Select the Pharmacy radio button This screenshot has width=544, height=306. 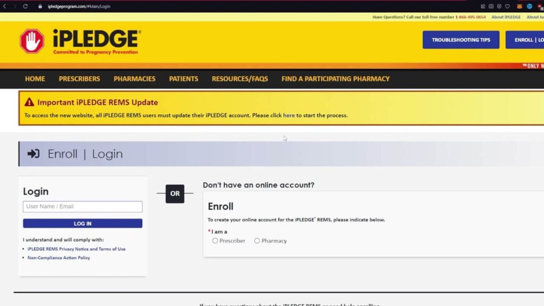[x=257, y=241]
